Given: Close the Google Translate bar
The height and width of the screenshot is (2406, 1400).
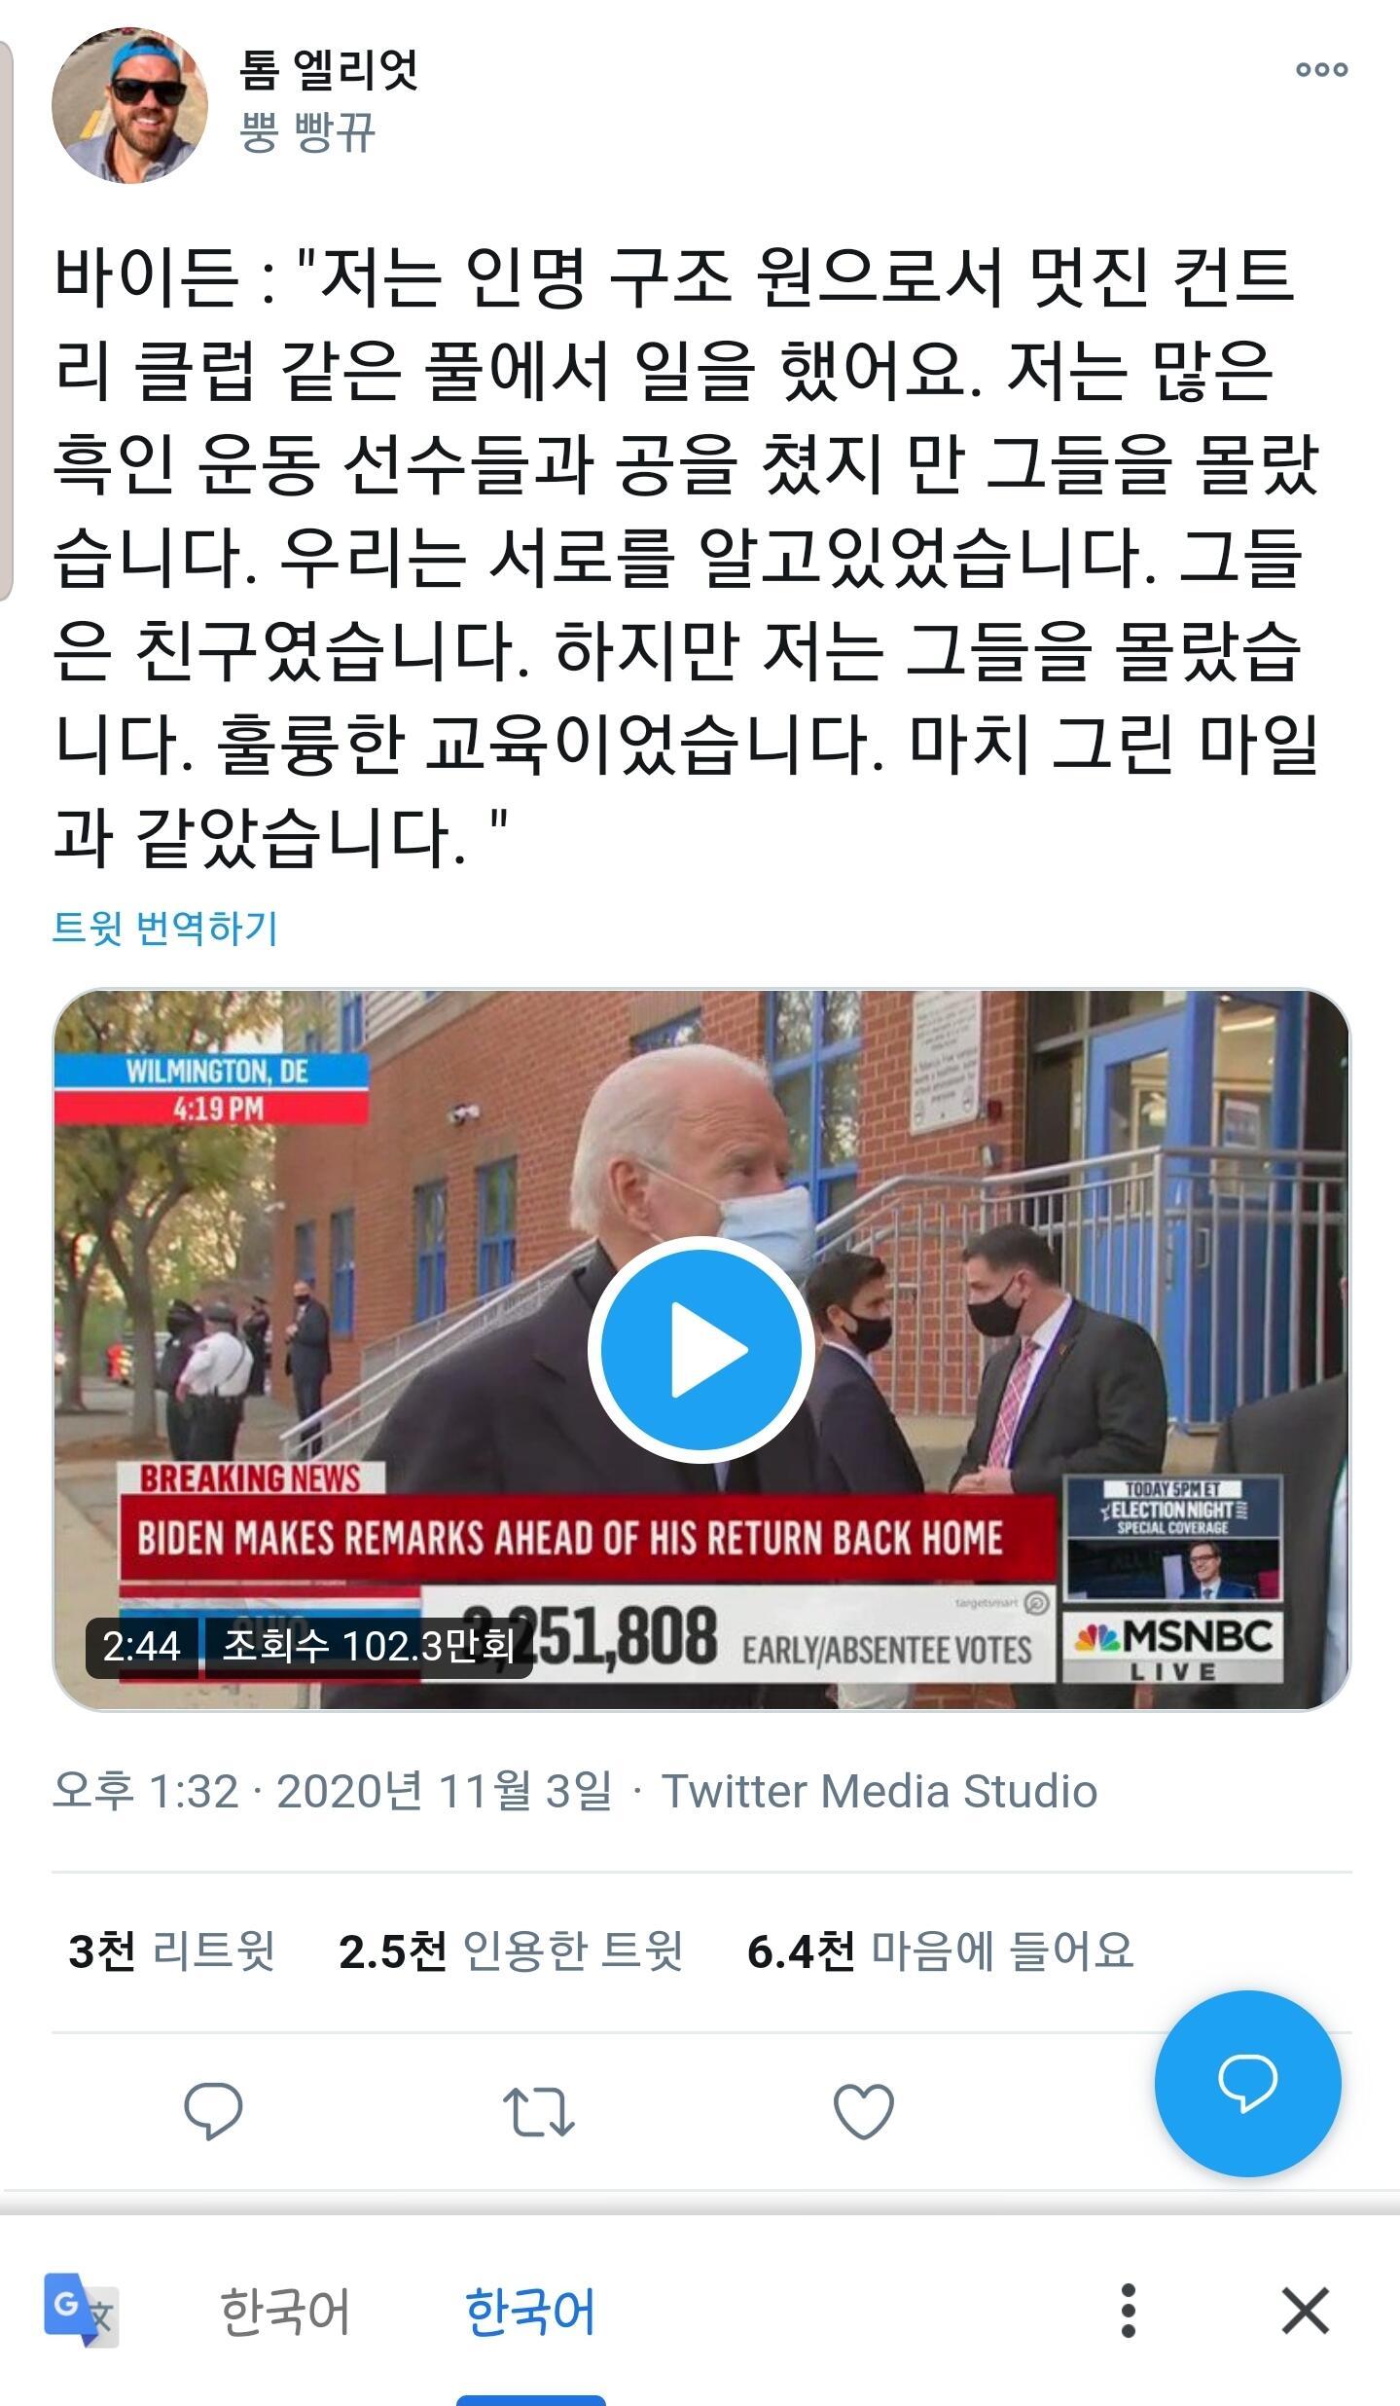Looking at the screenshot, I should (x=1305, y=2311).
